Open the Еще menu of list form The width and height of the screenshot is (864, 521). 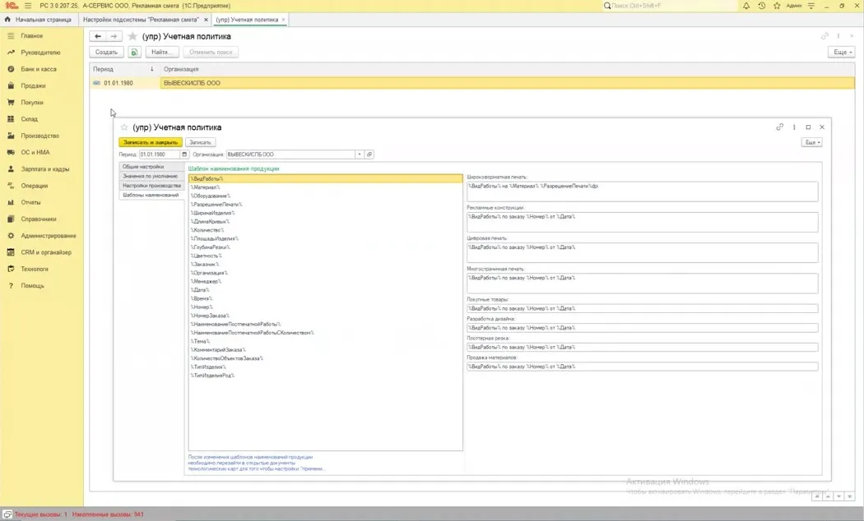point(842,52)
